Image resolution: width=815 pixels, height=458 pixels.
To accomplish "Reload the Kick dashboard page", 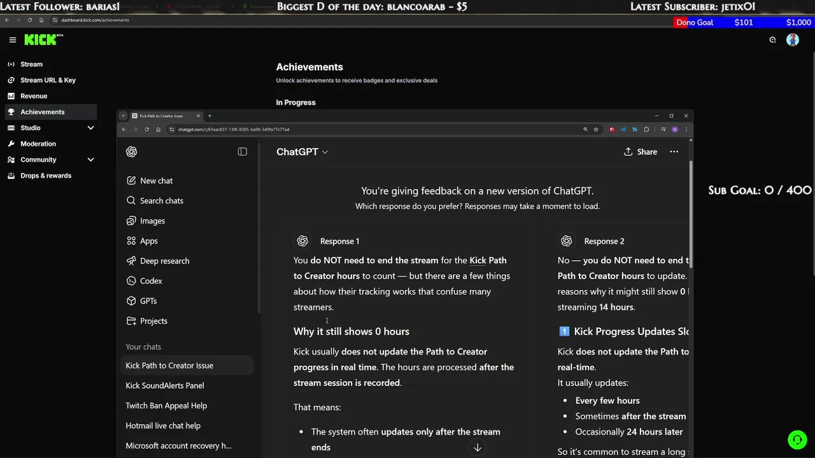I will 30,20.
